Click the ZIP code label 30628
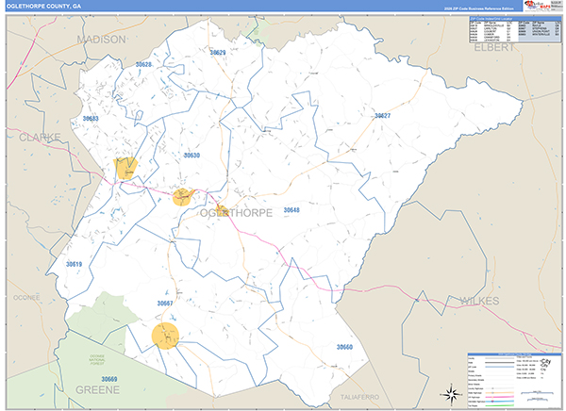This screenshot has height=411, width=566. pyautogui.click(x=143, y=64)
